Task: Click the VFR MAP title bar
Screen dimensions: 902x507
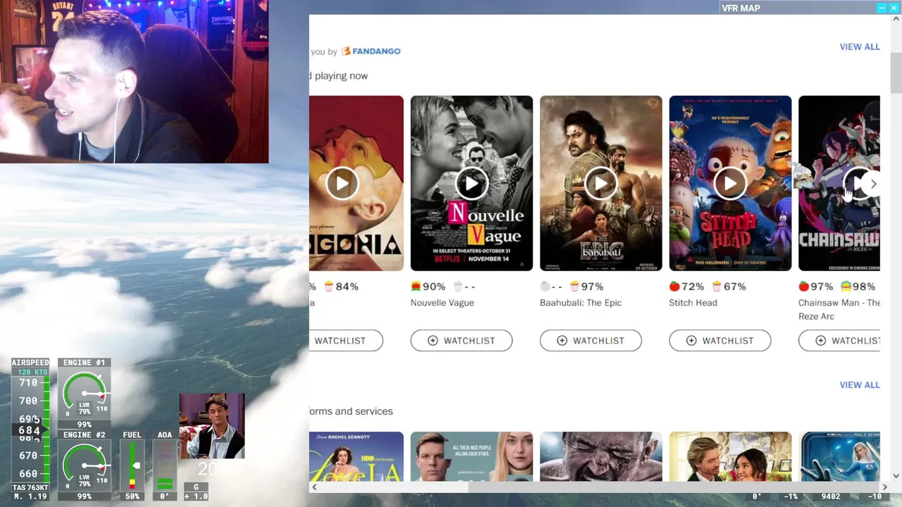Action: tap(796, 8)
